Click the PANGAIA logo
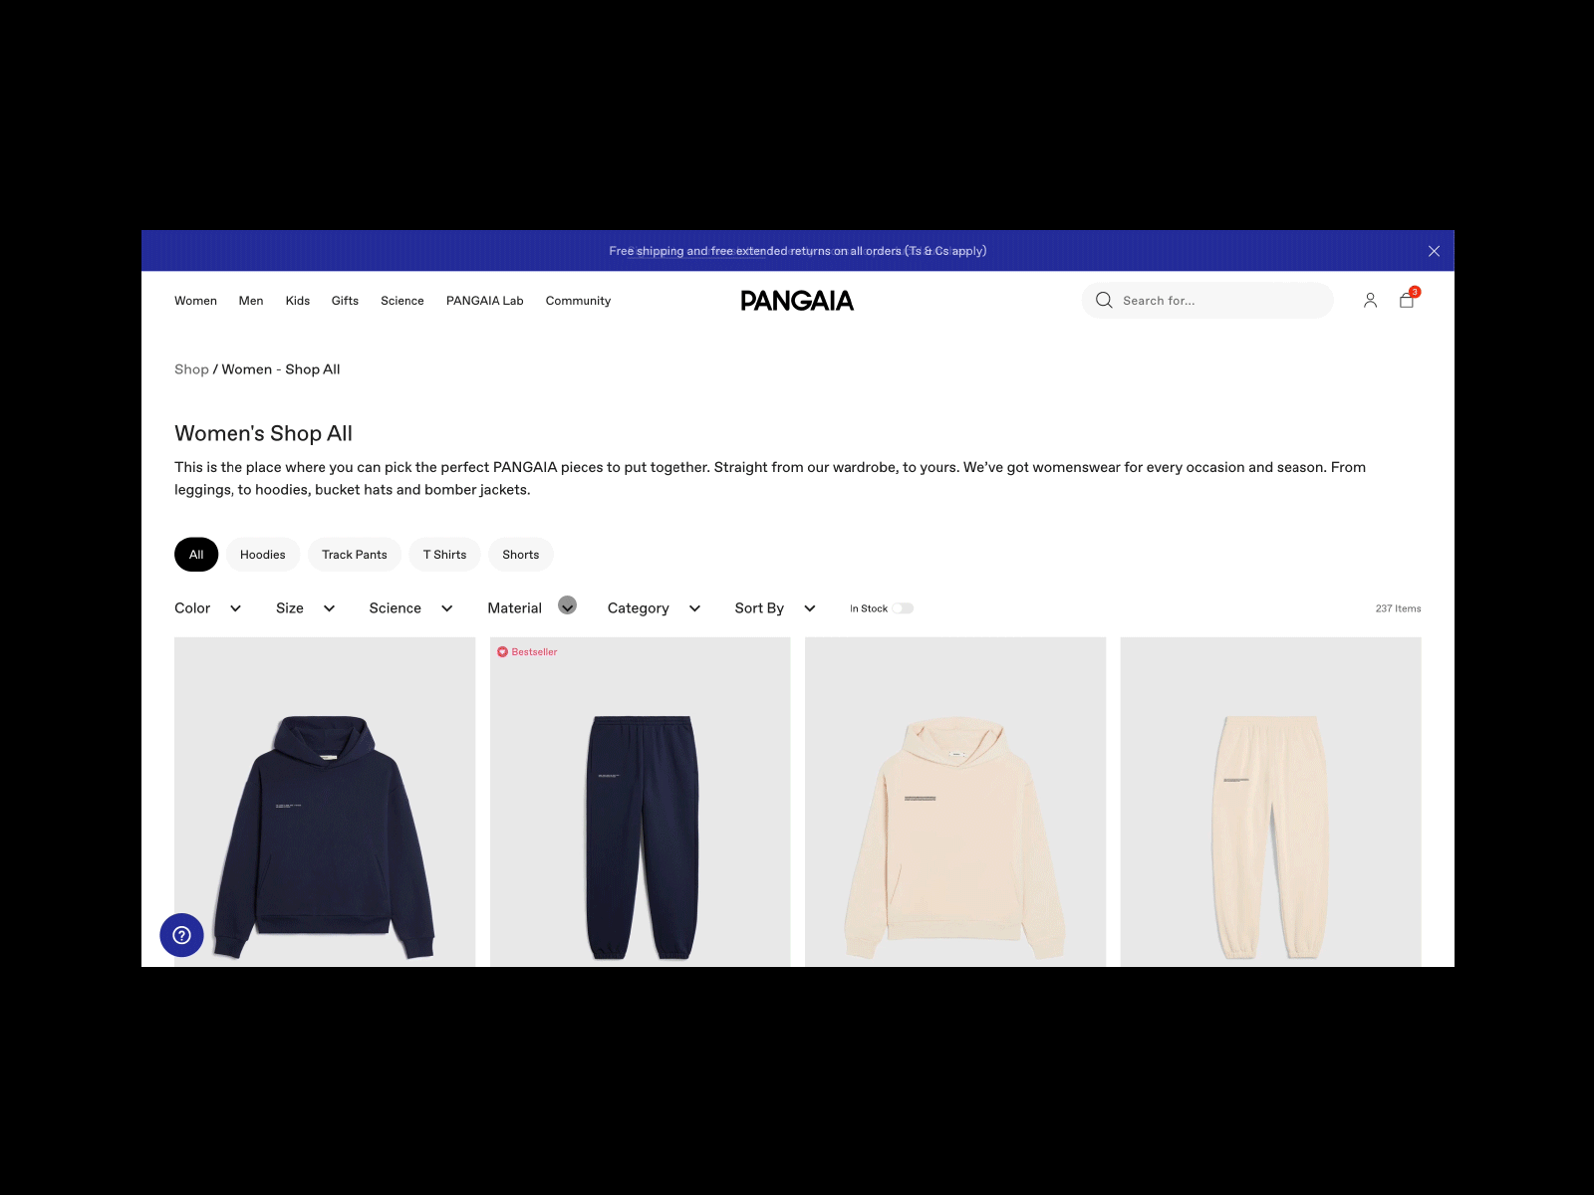 (x=797, y=301)
